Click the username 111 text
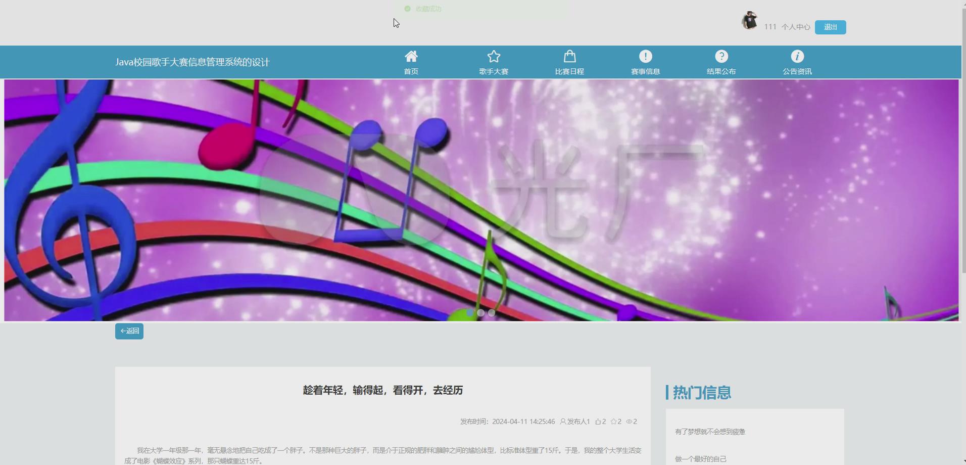The image size is (966, 465). pos(770,27)
